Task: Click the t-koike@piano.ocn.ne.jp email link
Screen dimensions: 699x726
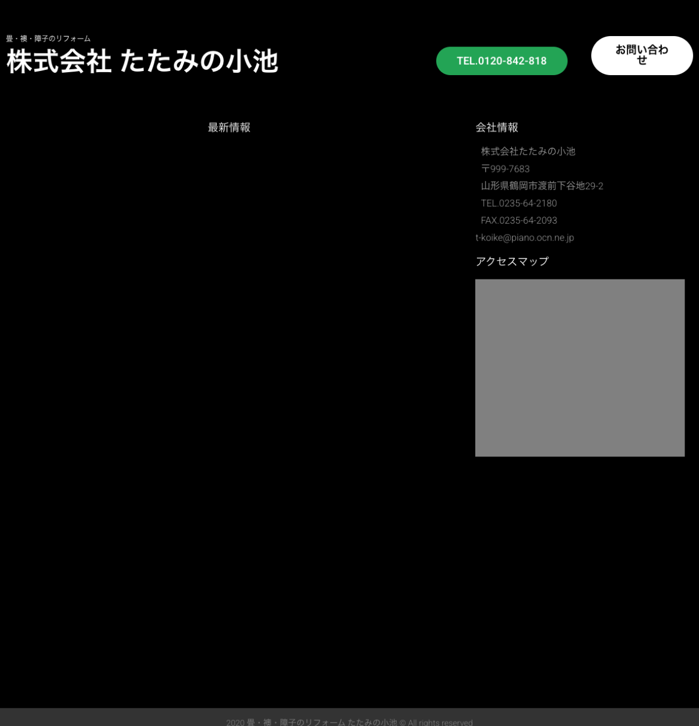Action: (x=525, y=238)
